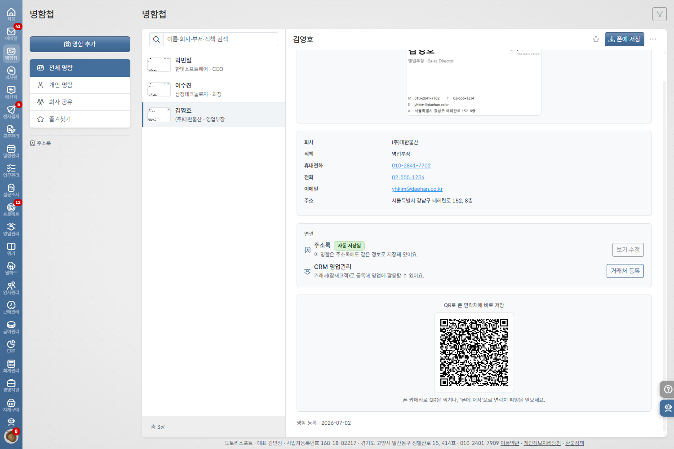674x449 pixels.
Task: Open the 인사관리 HR module
Action: point(11,288)
